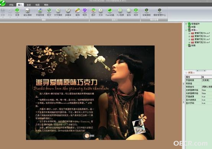This screenshot has height=149, width=212.
Task: Toggle the 显示进度条 true value
Action: [x=207, y=100]
